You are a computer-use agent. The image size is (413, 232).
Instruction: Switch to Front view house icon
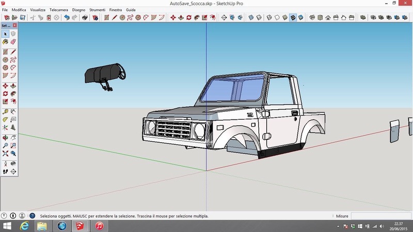[x=328, y=18]
